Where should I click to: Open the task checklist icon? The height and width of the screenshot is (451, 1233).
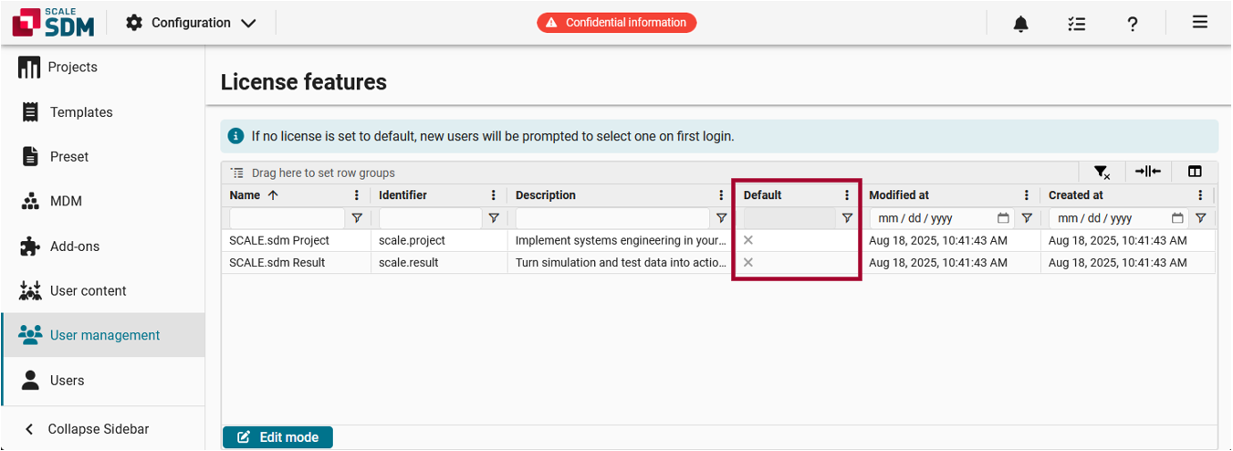(x=1077, y=24)
